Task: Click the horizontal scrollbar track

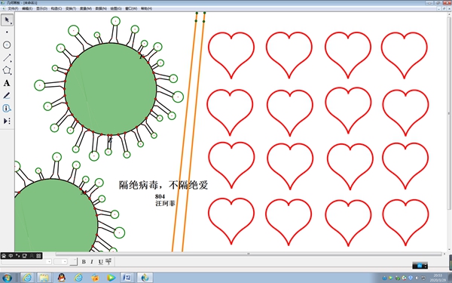Action: [249, 254]
